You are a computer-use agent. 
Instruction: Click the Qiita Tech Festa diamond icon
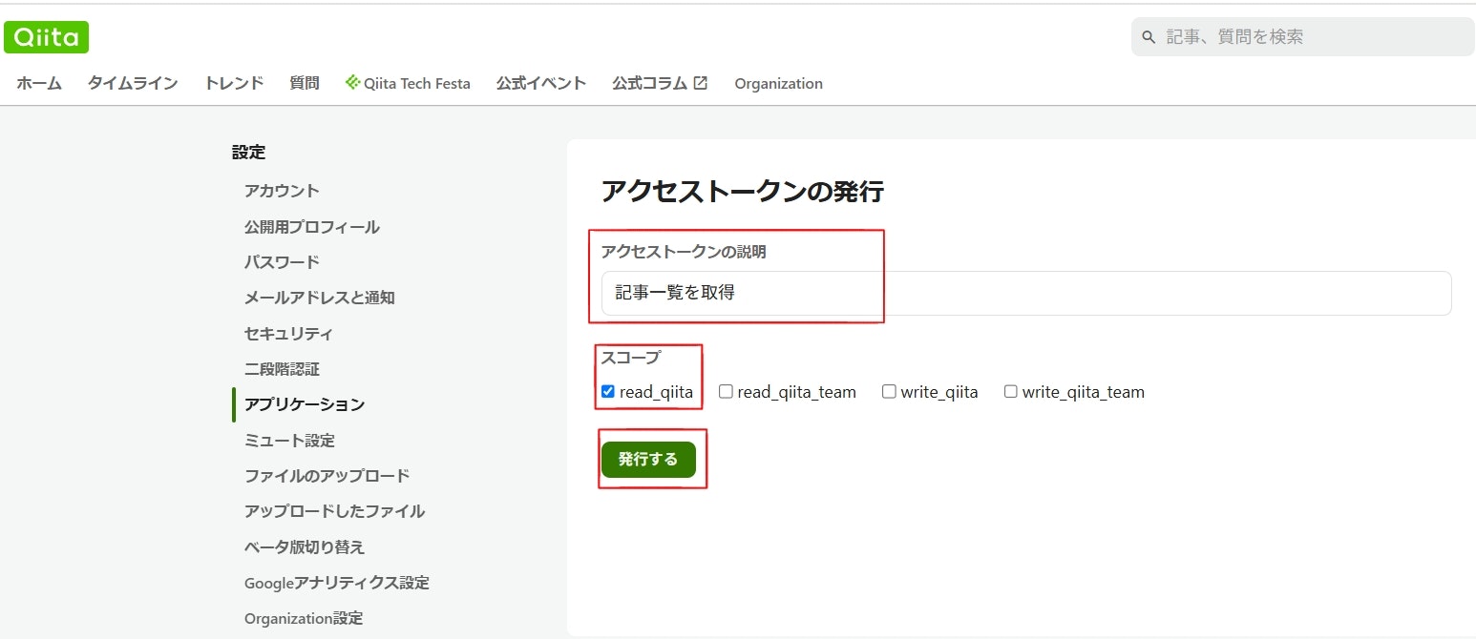click(x=352, y=83)
